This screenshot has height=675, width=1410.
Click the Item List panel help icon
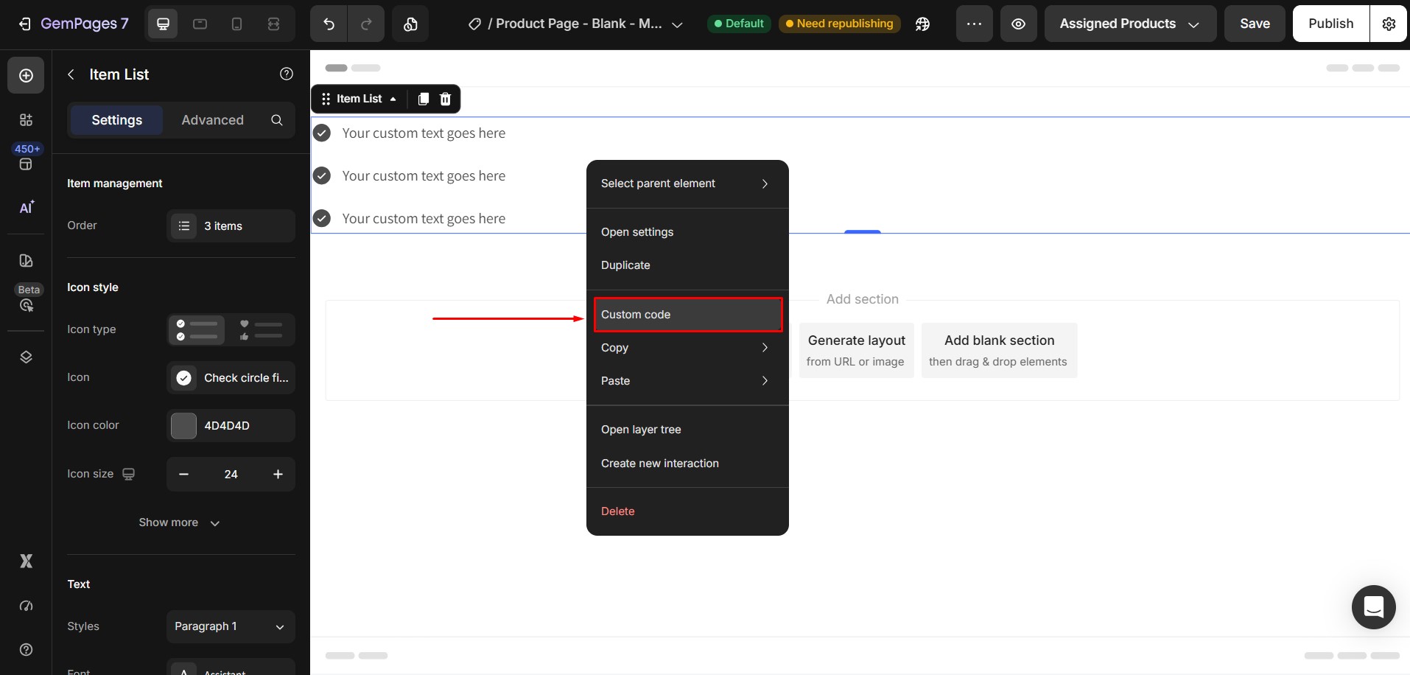(287, 74)
